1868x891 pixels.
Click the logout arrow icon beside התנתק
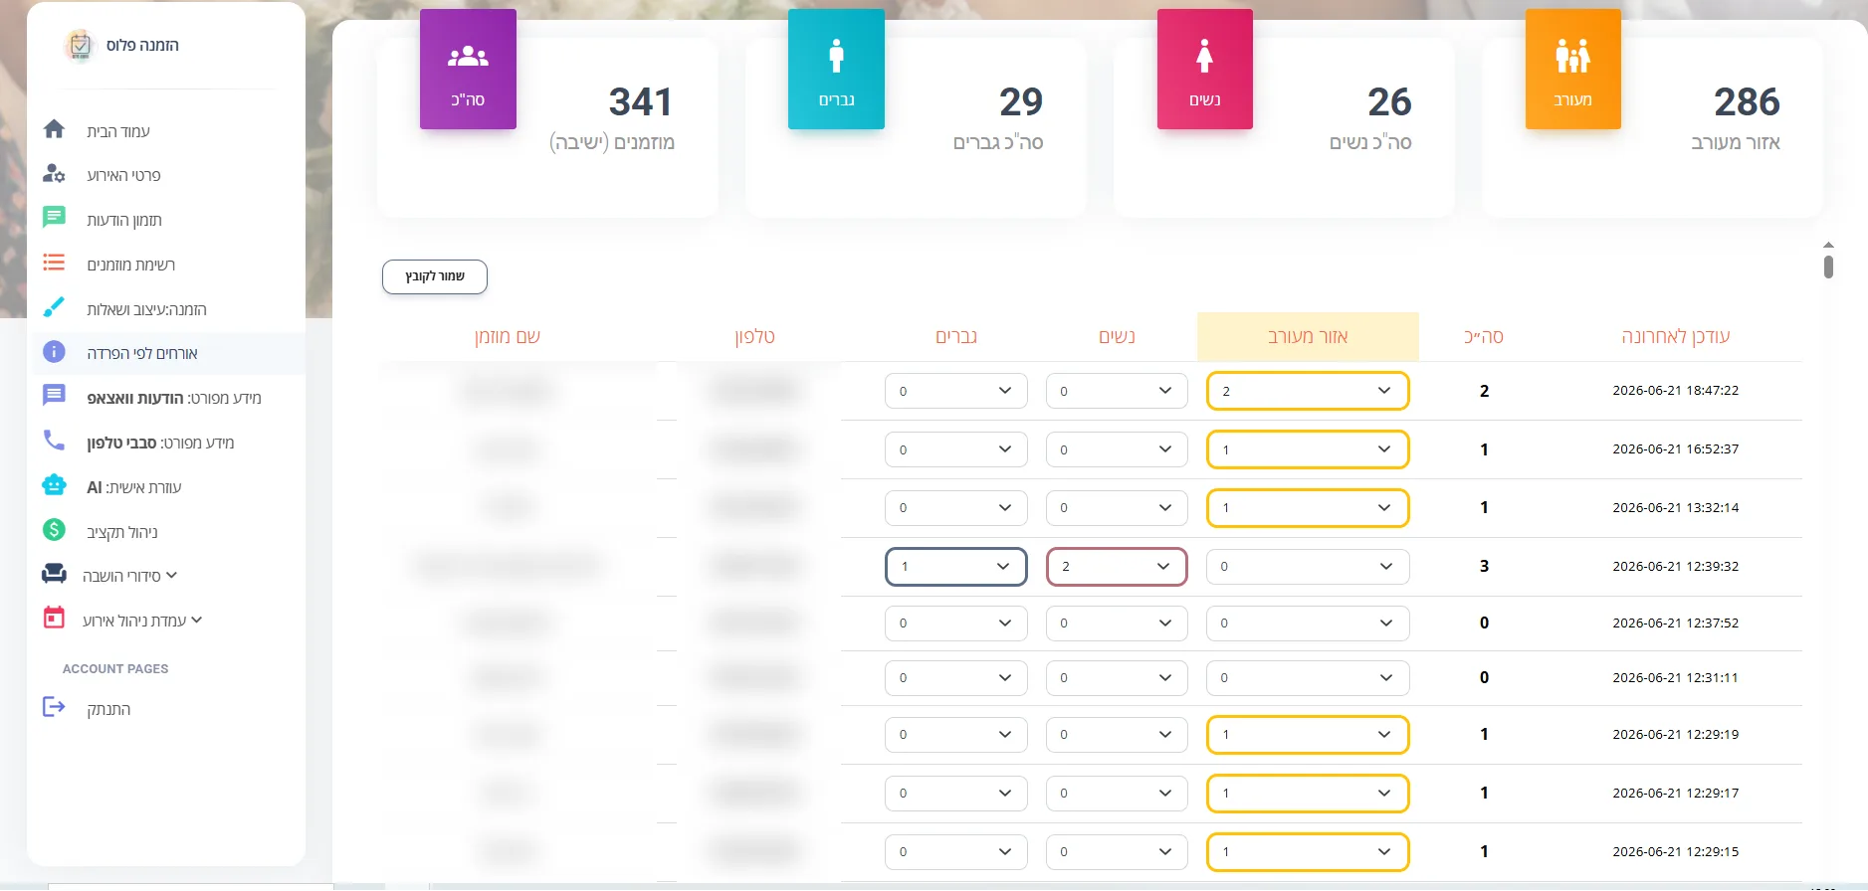coord(54,707)
